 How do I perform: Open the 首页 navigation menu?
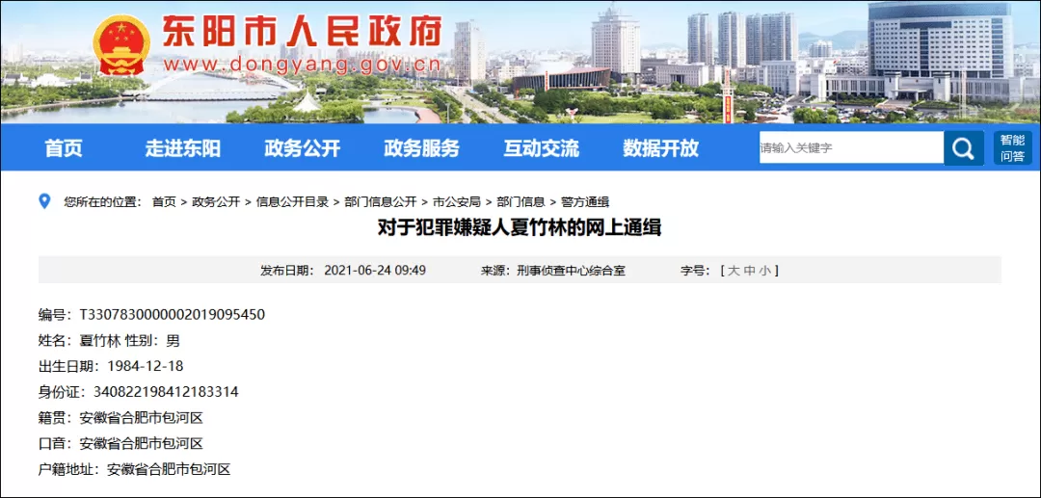point(64,148)
